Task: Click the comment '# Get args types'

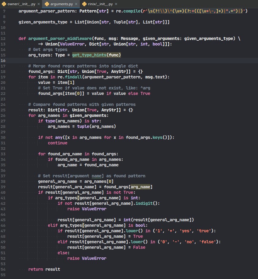Action: click(x=48, y=49)
